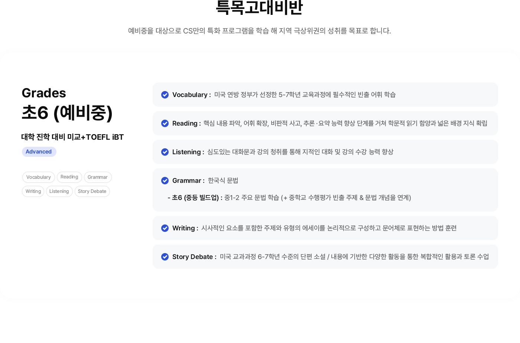Toggle the Story Debate subject chip

click(x=92, y=191)
